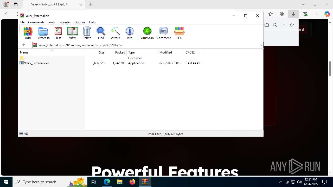Open Edge Collections icon
This screenshot has width=333, height=187.
[282, 14]
